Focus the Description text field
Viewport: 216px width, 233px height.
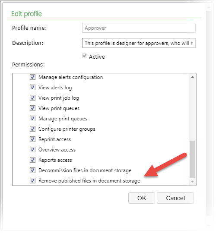pyautogui.click(x=139, y=43)
